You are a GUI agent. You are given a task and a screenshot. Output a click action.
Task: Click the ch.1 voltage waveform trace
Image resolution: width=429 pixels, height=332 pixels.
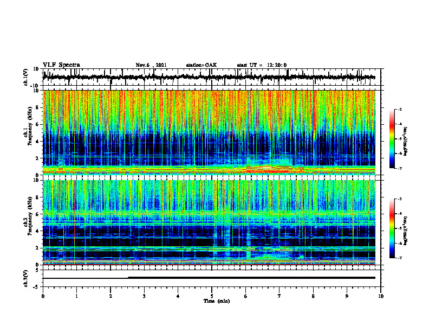[209, 77]
